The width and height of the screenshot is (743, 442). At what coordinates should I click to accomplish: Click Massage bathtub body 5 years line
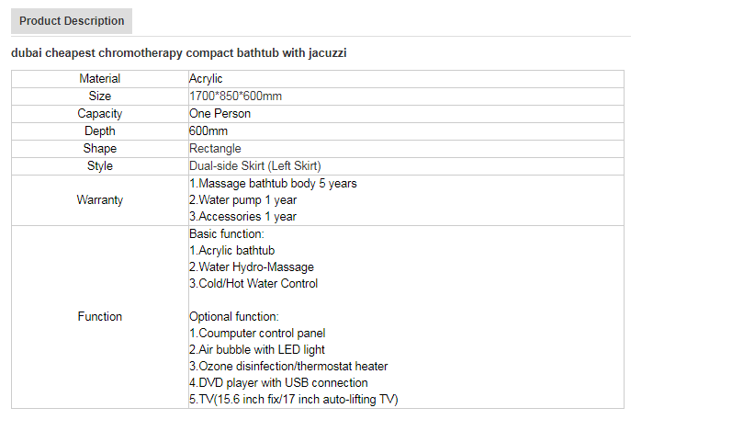click(x=273, y=184)
